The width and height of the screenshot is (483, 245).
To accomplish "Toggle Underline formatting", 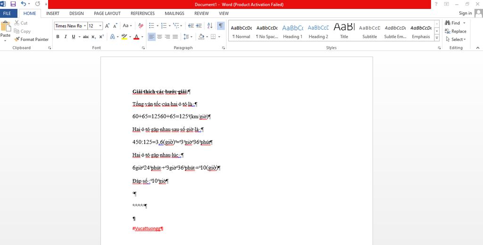I will point(73,37).
